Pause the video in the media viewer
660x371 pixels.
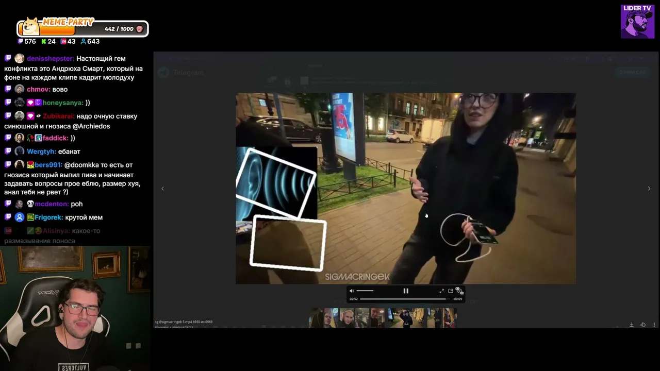coord(406,291)
